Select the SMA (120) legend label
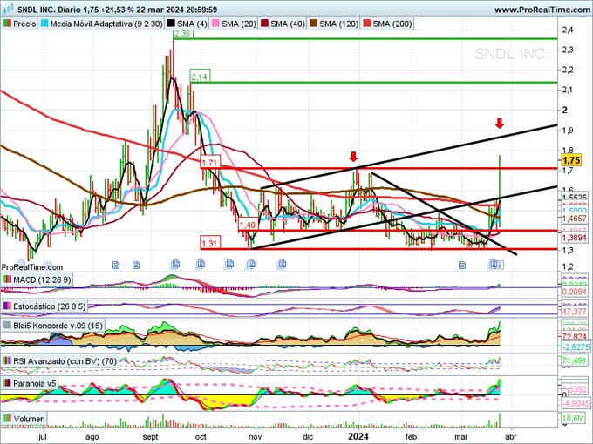593x444 pixels. (x=339, y=24)
